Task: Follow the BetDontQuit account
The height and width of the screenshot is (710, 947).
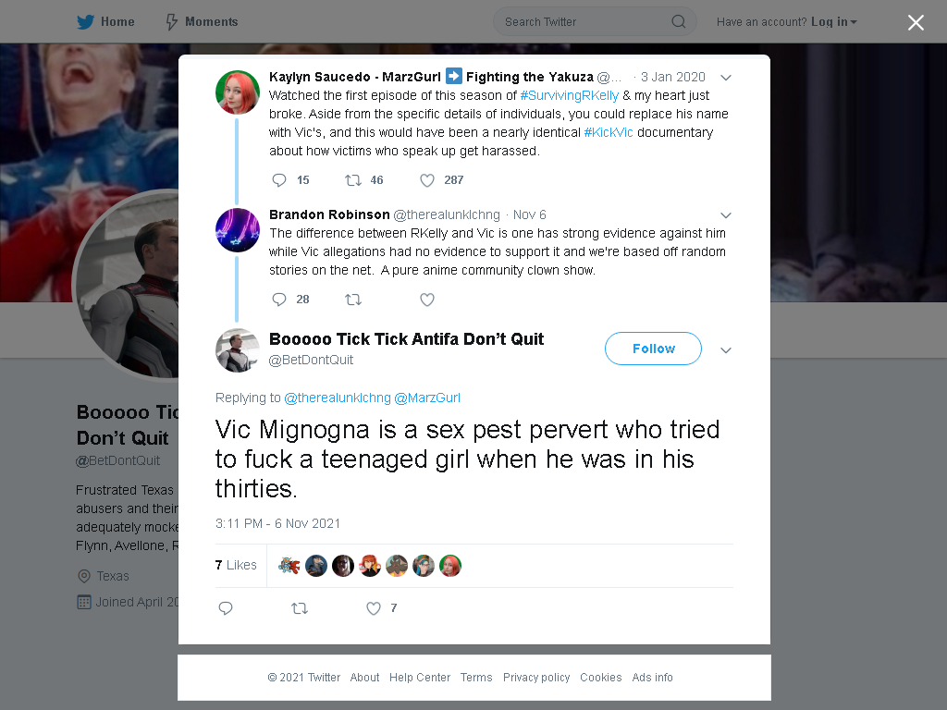Action: (x=653, y=349)
